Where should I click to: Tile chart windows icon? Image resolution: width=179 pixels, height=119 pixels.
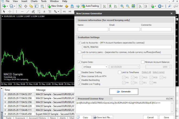pyautogui.click(x=133, y=6)
